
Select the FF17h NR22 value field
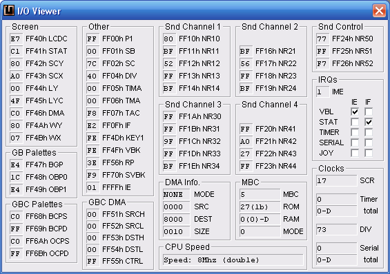coord(246,64)
